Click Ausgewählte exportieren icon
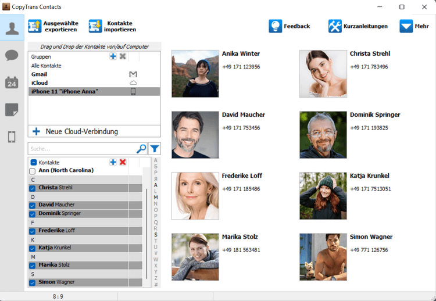436x301 pixels. click(x=35, y=26)
